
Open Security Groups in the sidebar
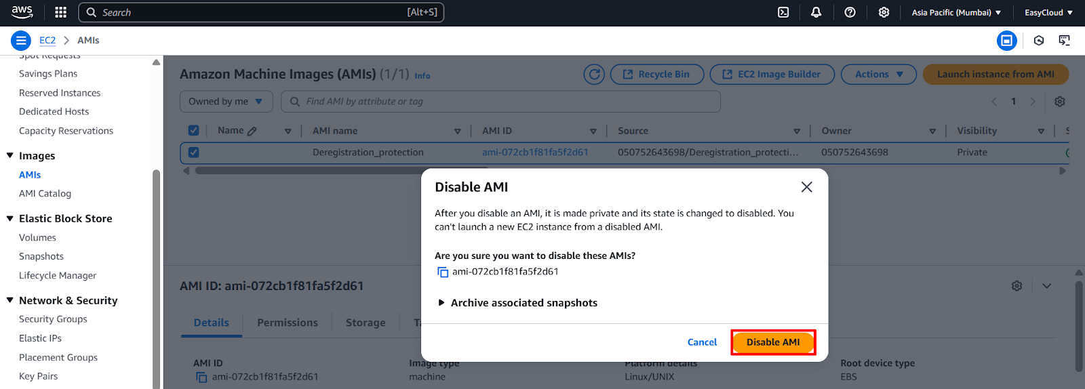(53, 319)
